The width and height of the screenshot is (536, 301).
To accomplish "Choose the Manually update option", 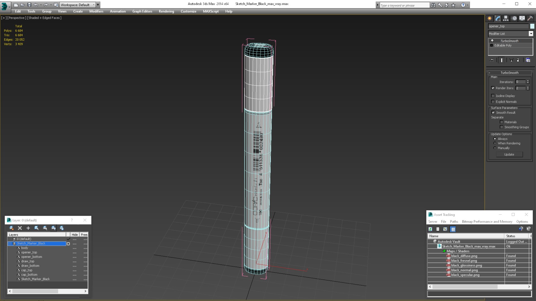I will 495,148.
